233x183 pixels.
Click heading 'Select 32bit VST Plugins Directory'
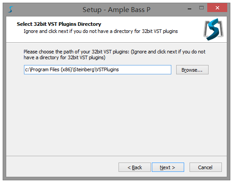[x=59, y=24]
